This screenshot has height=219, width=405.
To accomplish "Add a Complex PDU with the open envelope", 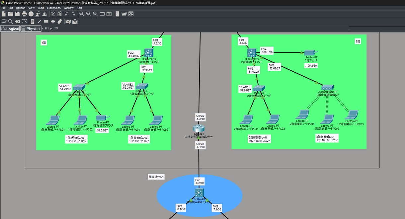I will pyautogui.click(x=75, y=22).
